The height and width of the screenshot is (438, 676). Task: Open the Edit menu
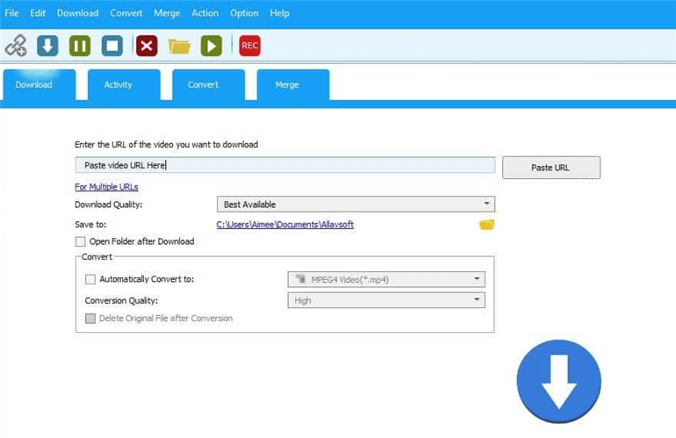(x=38, y=13)
